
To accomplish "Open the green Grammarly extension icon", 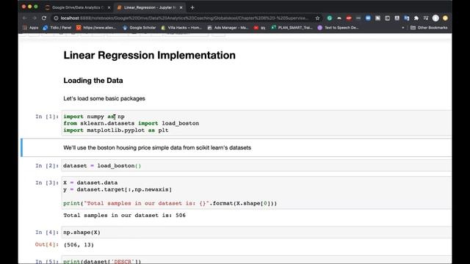I will 330,18.
